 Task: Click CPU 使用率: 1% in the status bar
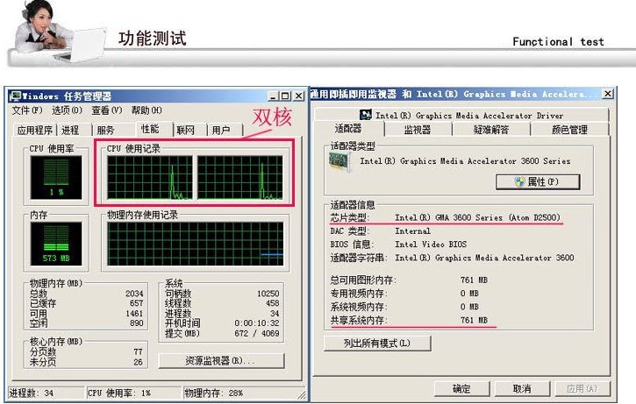point(119,393)
